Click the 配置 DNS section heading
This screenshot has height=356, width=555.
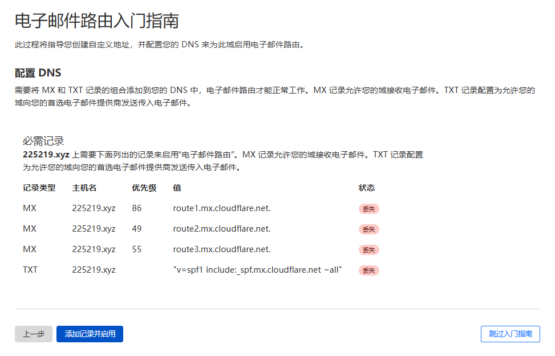[38, 73]
